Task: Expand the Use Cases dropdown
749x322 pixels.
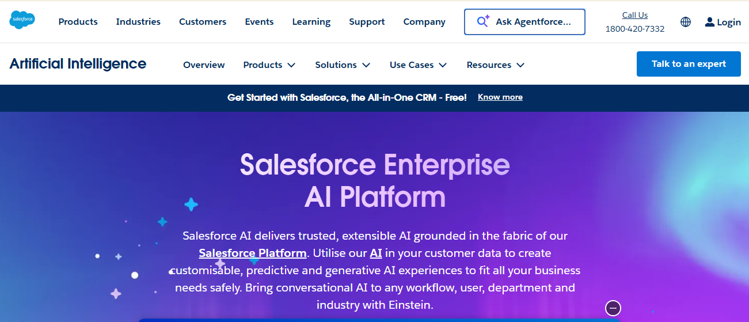Action: (x=419, y=65)
